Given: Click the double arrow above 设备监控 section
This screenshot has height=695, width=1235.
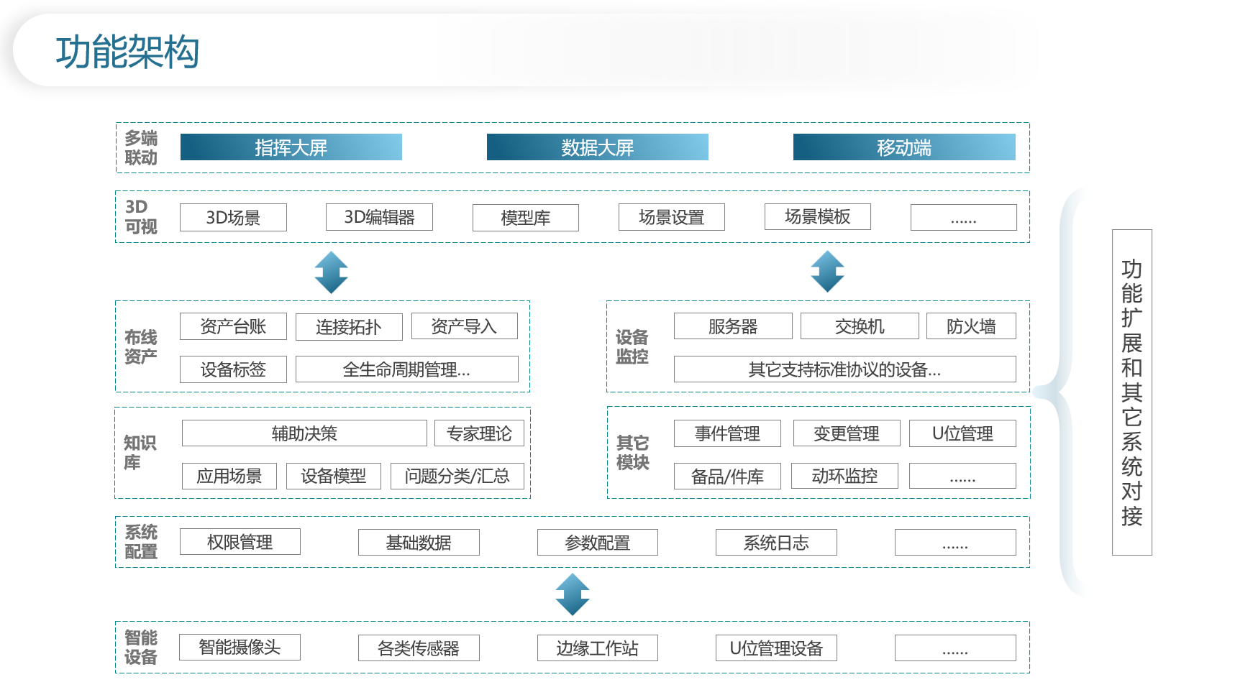Looking at the screenshot, I should 827,272.
